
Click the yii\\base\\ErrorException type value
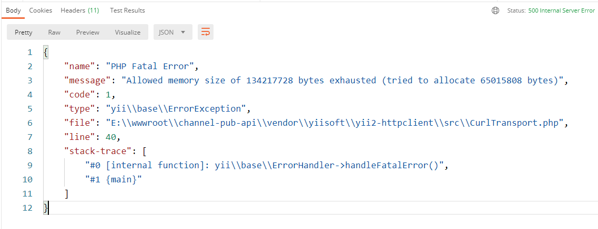177,109
